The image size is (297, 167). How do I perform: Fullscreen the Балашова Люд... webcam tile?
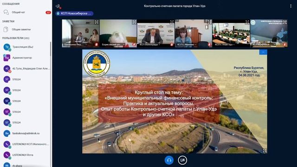[97, 22]
